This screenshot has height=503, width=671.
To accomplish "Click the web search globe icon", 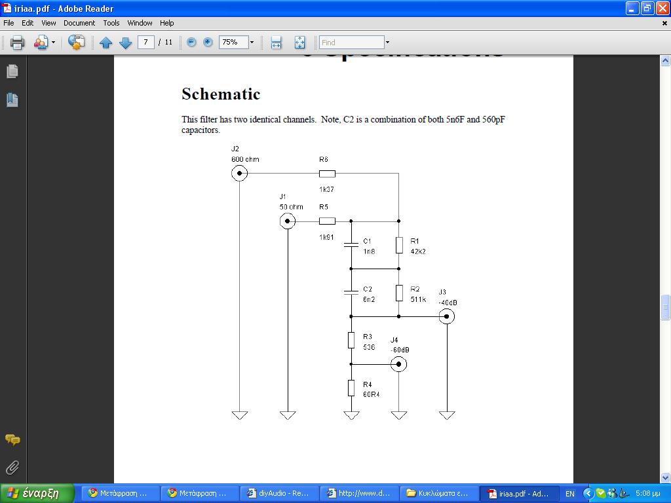I will [76, 42].
